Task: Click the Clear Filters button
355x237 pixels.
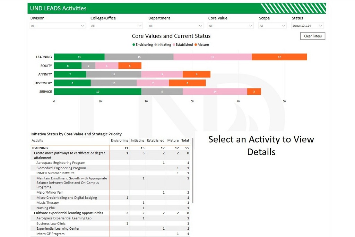Action: pyautogui.click(x=312, y=36)
